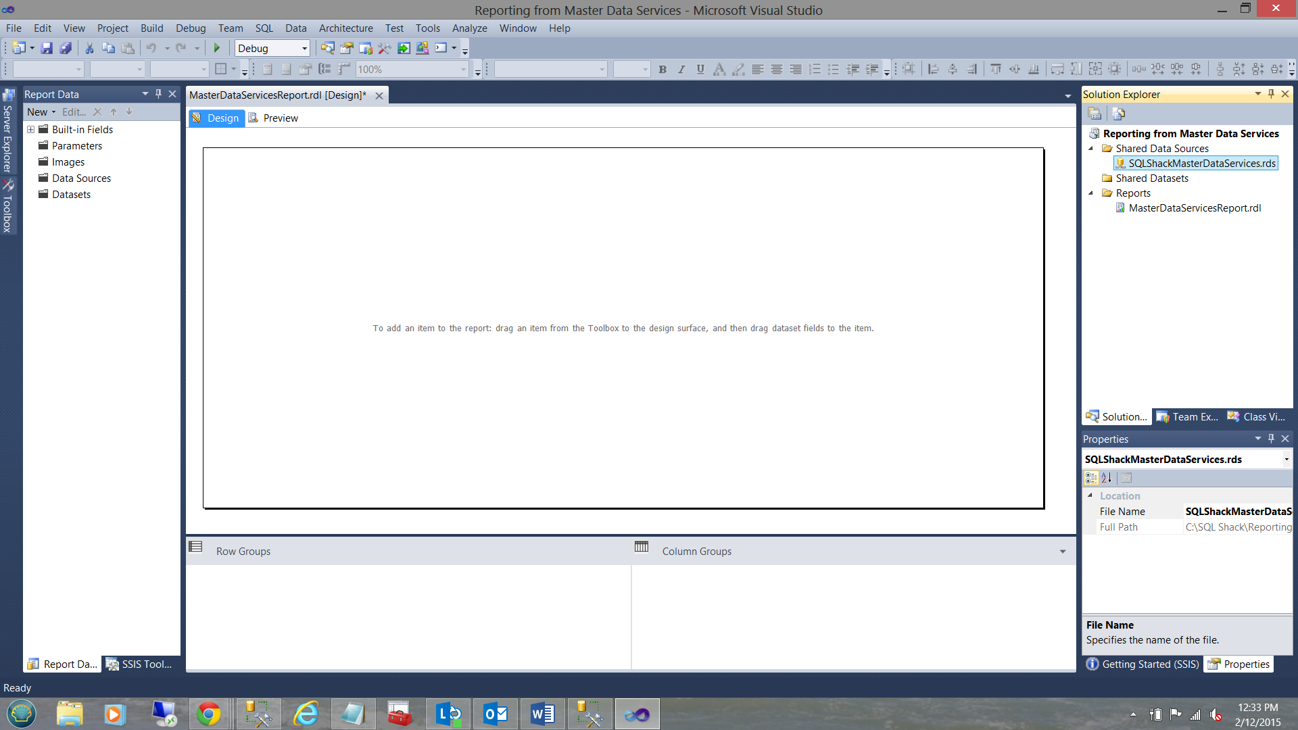Open the Column Groups dropdown arrow
Viewport: 1298px width, 730px height.
coord(1062,552)
